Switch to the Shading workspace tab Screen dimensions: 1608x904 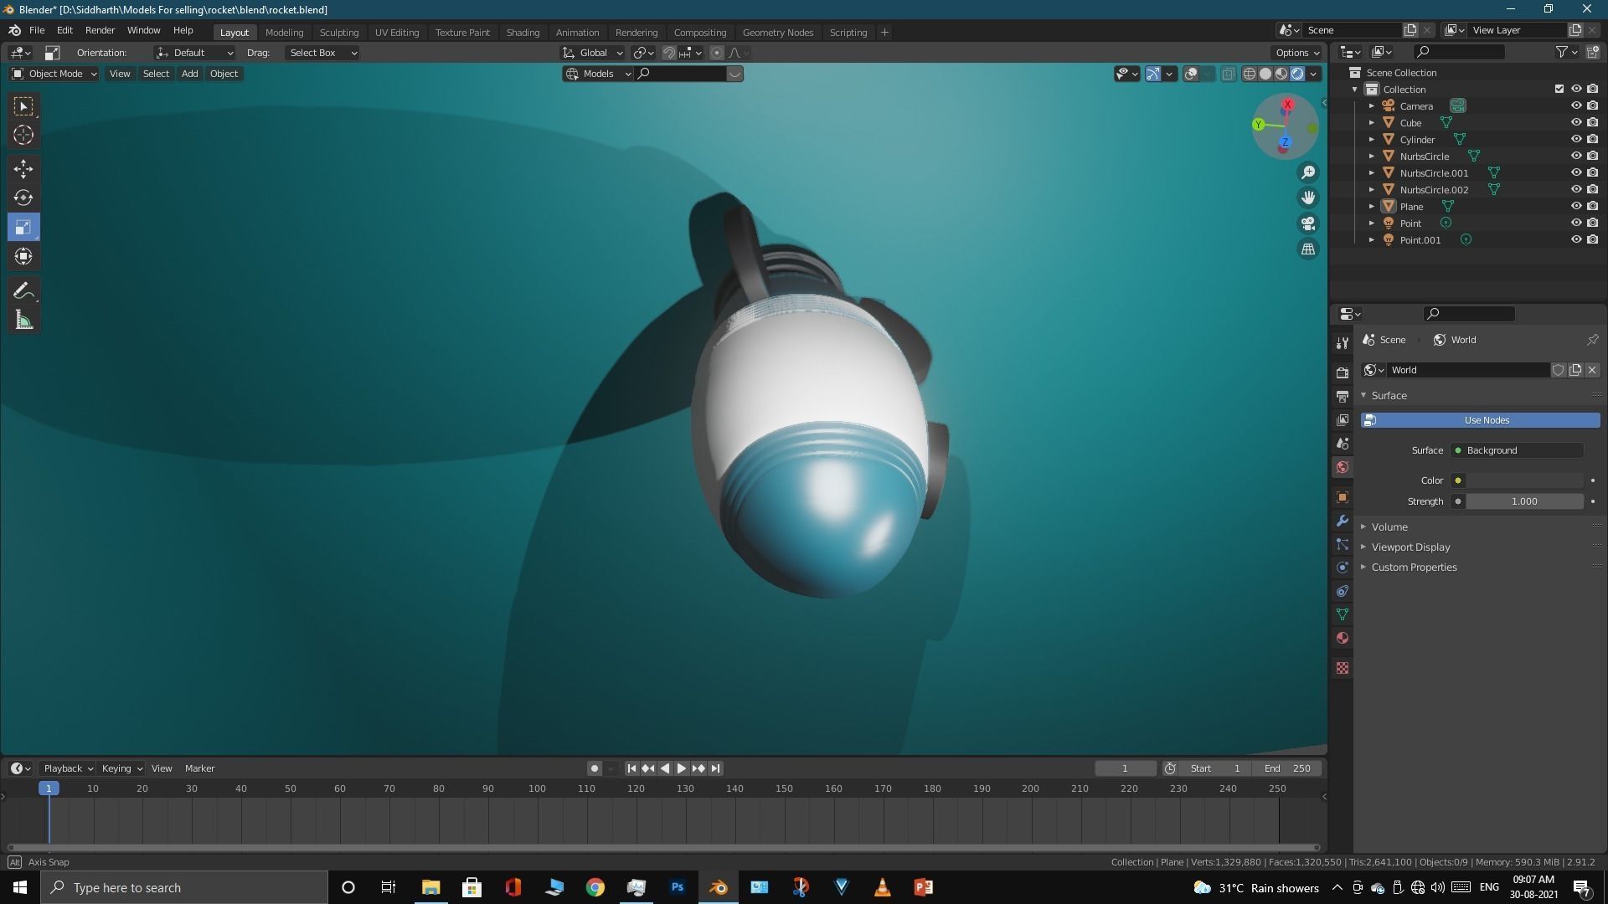coord(522,32)
